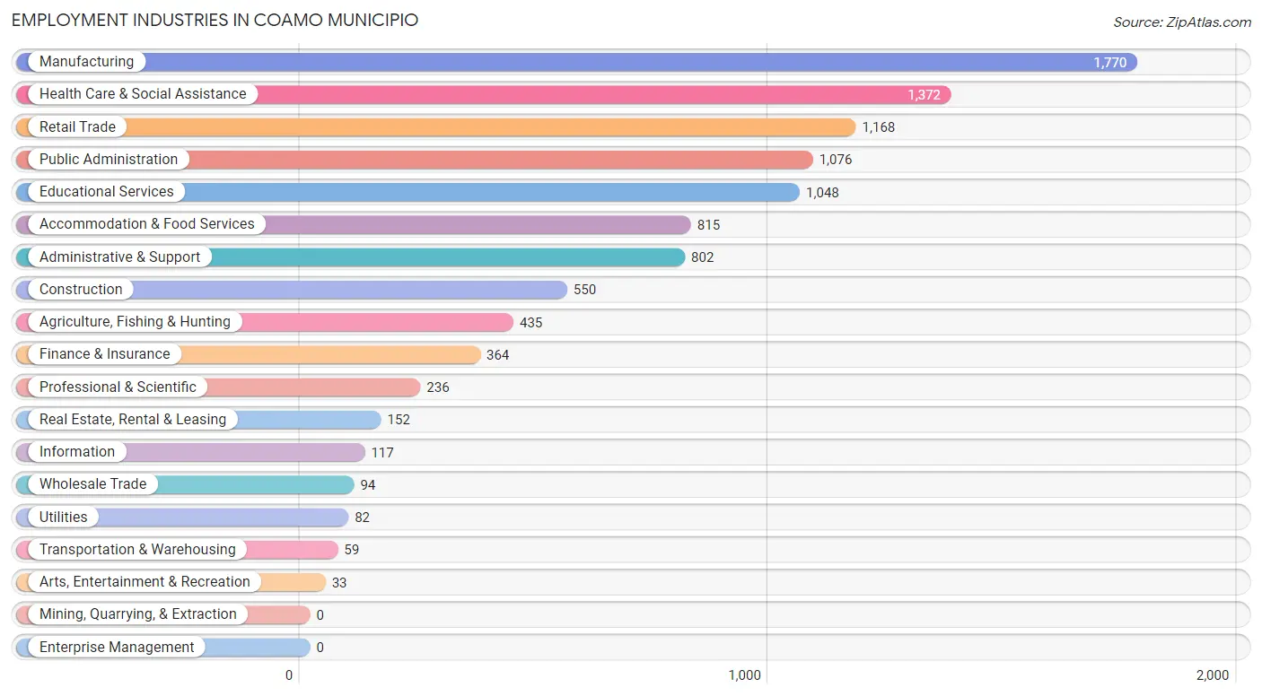
Task: Click Arts, Entertainment & Recreation label
Action: (x=145, y=582)
